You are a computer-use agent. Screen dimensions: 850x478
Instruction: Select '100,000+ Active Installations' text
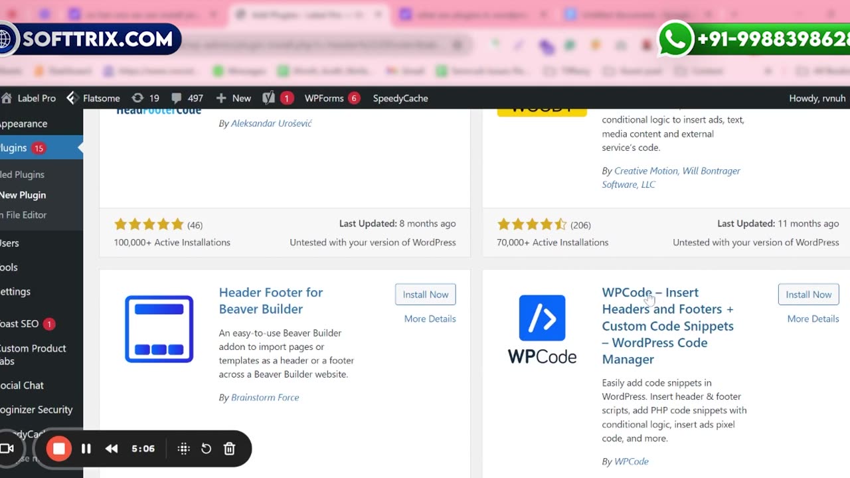(x=172, y=242)
